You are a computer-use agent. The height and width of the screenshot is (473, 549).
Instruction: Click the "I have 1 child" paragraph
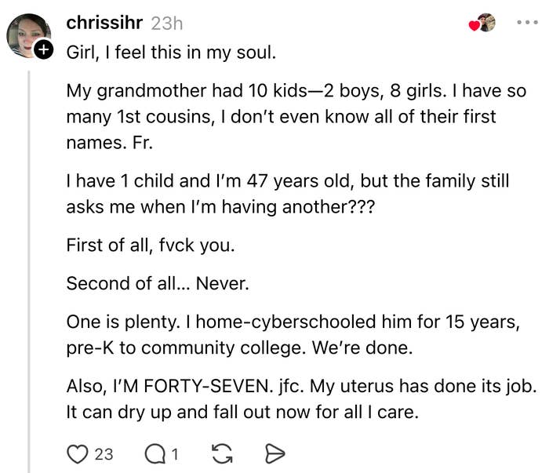point(288,194)
